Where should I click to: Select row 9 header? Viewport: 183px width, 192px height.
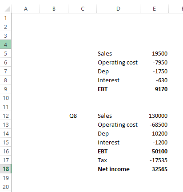pos(5,89)
